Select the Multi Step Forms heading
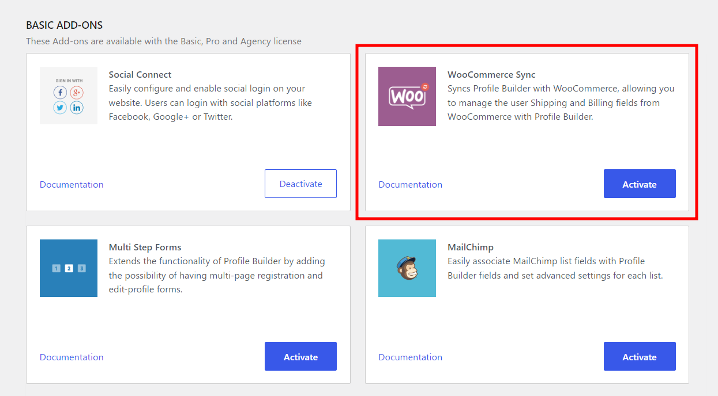The image size is (718, 396). (x=145, y=247)
